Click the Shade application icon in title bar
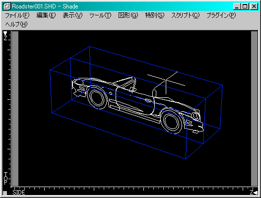Viewport: 261px width, 198px height. (x=7, y=6)
